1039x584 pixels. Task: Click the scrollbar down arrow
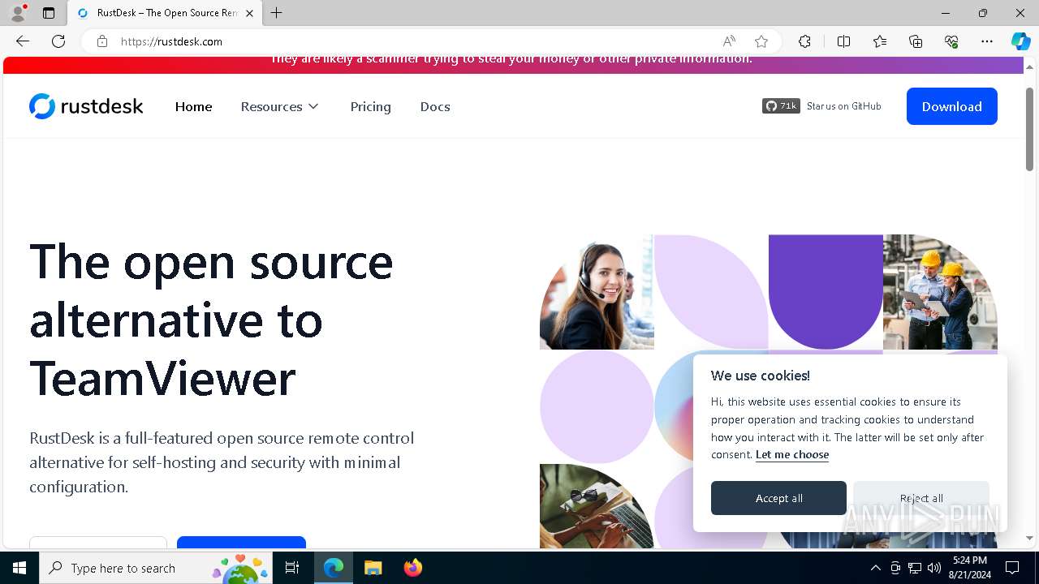coord(1030,539)
